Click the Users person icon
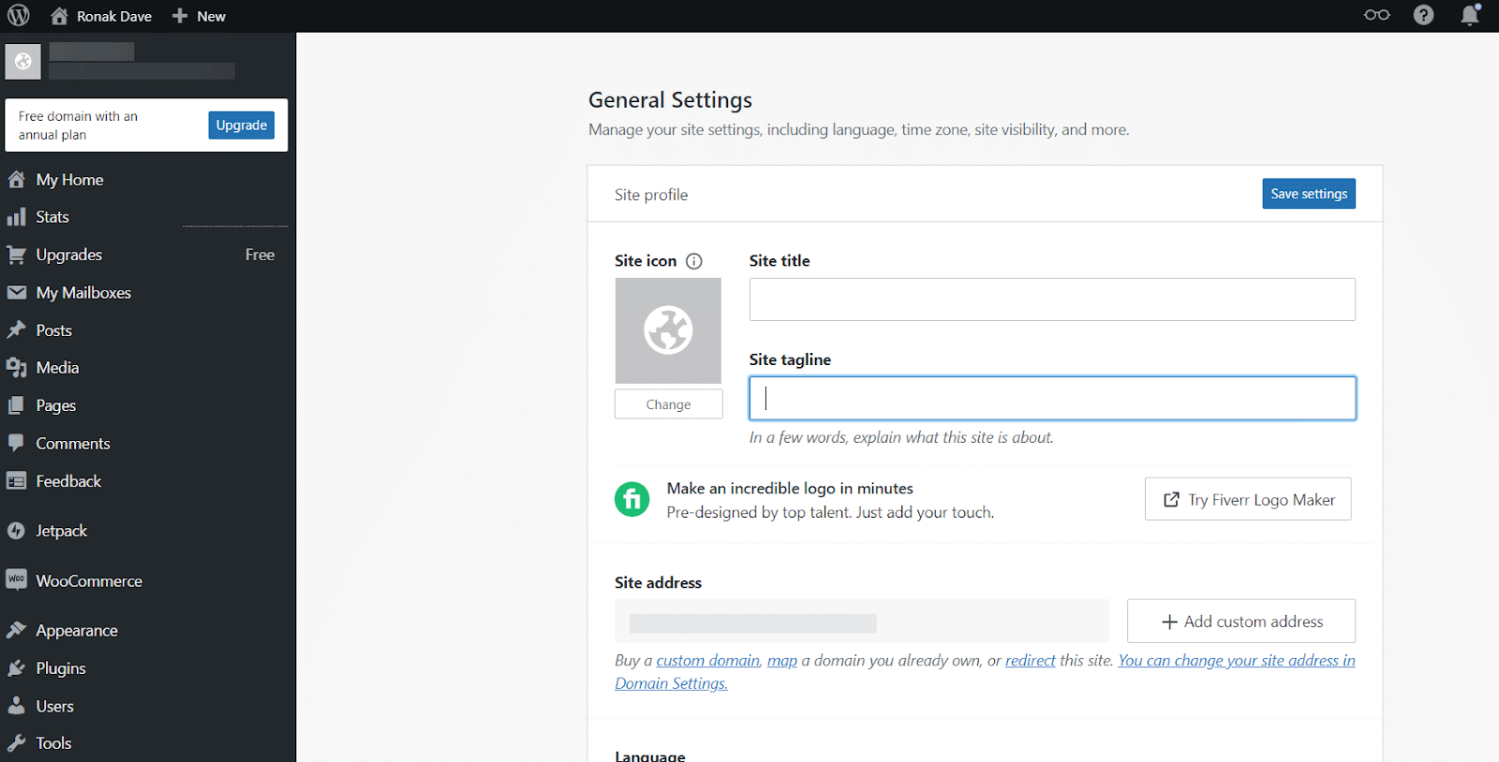1499x762 pixels. [x=16, y=706]
